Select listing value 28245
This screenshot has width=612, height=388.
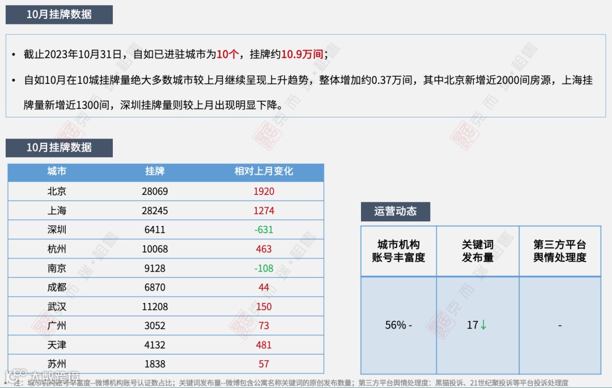(x=155, y=210)
